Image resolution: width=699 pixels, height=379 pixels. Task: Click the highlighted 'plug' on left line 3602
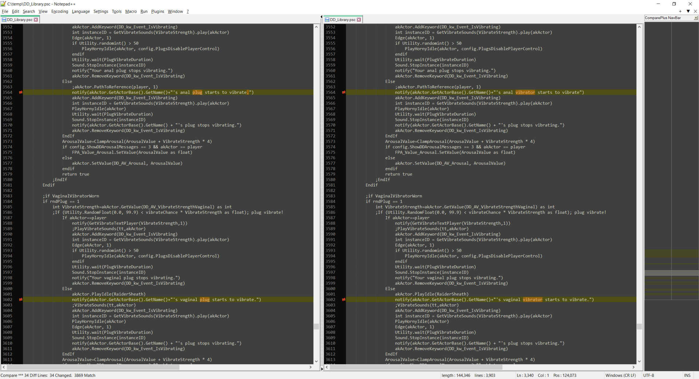pos(205,300)
